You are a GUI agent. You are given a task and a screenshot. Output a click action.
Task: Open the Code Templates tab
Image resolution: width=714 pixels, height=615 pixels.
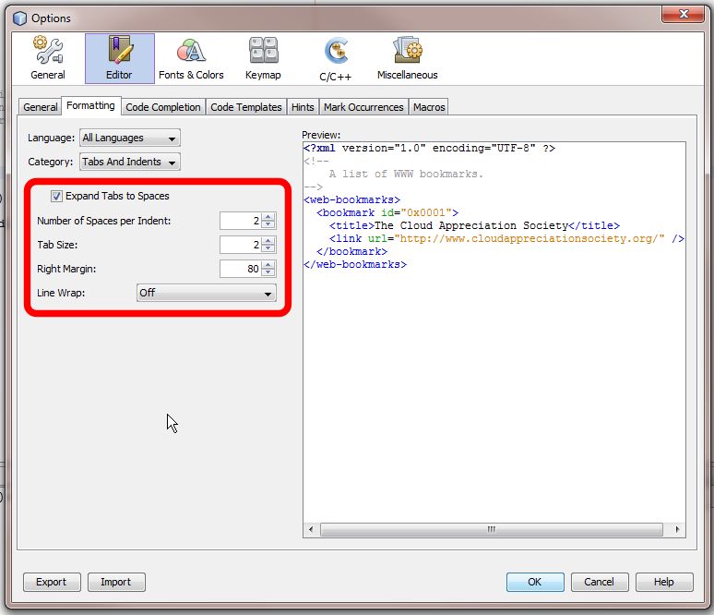click(246, 107)
